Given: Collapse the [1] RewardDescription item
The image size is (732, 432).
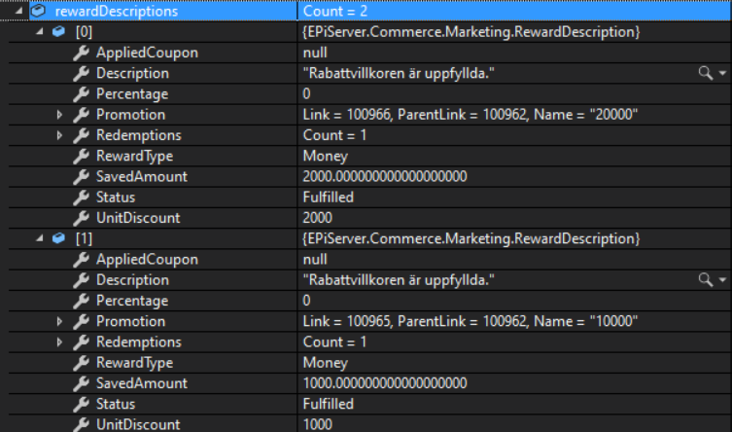Looking at the screenshot, I should click(41, 239).
